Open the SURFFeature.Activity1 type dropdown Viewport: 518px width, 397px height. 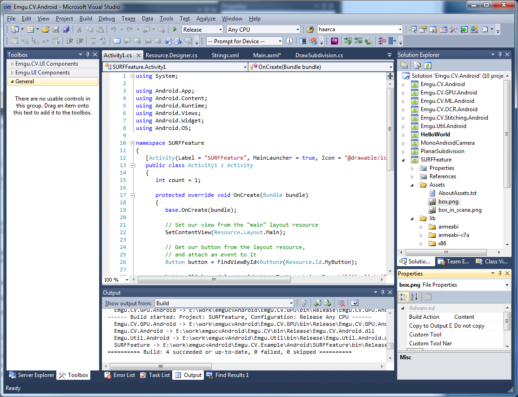(175, 67)
